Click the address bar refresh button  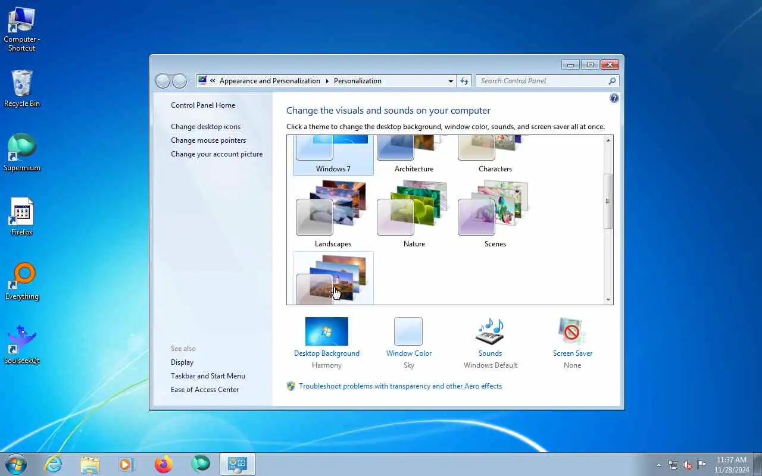(x=464, y=81)
